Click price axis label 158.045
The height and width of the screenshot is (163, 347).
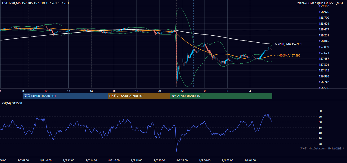(x=324, y=41)
